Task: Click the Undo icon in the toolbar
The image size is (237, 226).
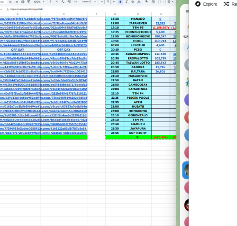Action: click(x=10, y=2)
